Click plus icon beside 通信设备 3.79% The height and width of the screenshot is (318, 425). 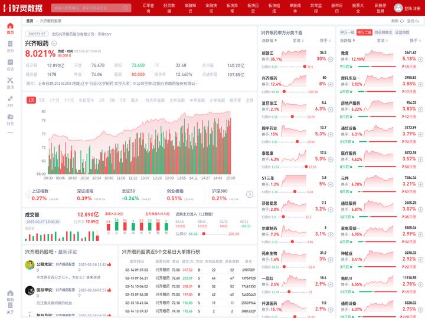tap(420, 134)
